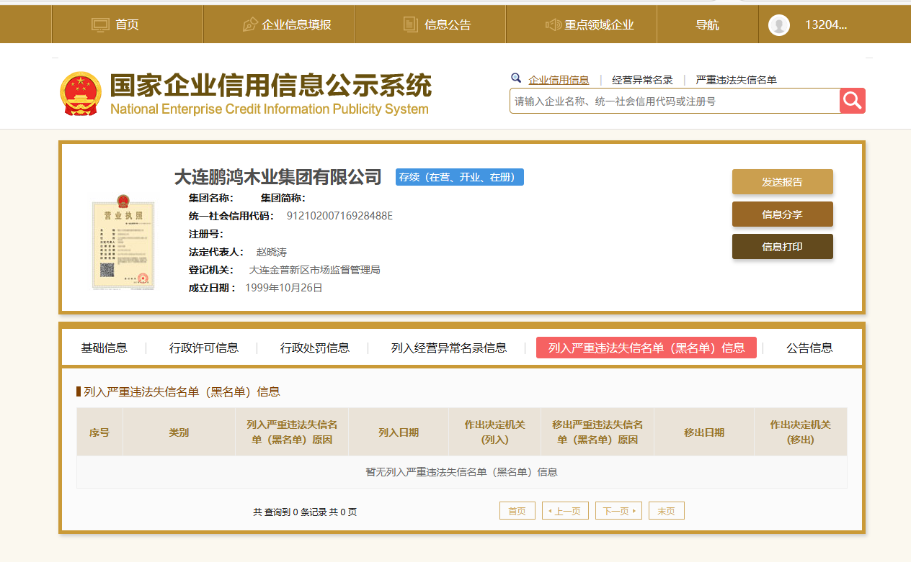911x562 pixels.
Task: Open the 行政处罚信息 tab
Action: click(x=315, y=348)
